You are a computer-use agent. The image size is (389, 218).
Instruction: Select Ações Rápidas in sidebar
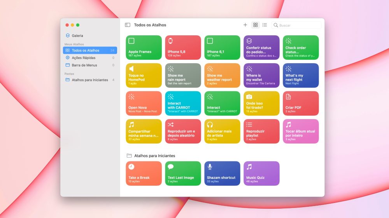point(84,58)
